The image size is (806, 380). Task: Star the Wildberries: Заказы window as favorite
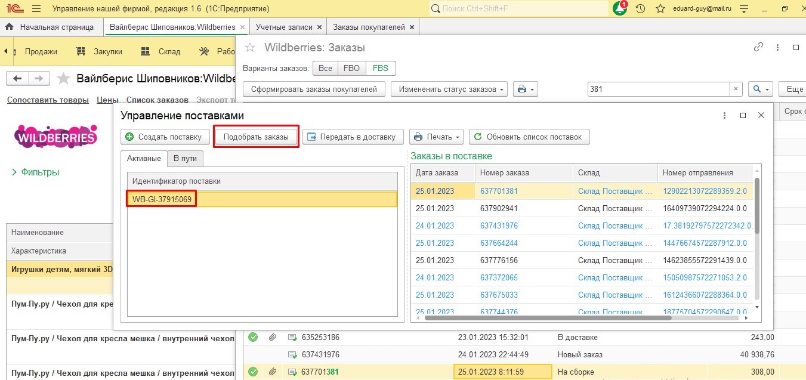251,47
